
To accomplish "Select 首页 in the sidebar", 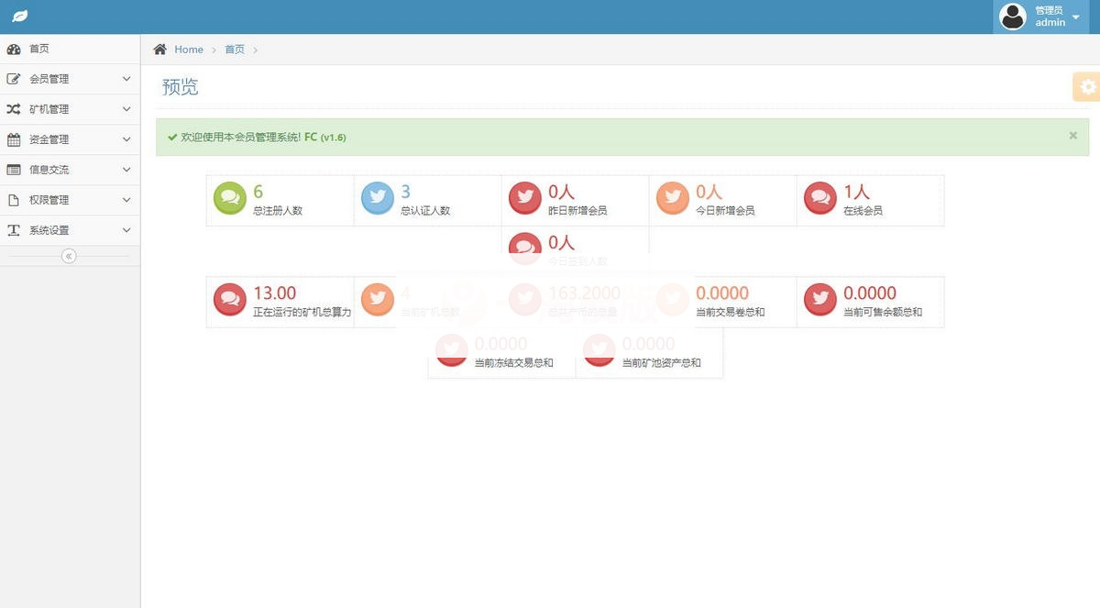I will click(39, 49).
